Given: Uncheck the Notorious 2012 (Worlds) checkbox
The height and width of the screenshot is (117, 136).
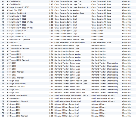Looking at the screenshot, I should (8, 40).
